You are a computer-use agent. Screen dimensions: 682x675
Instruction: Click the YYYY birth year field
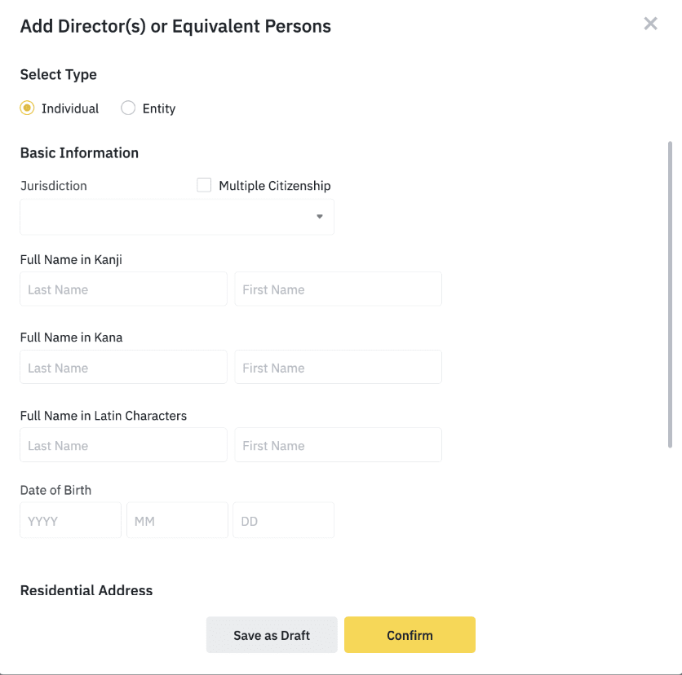point(70,520)
